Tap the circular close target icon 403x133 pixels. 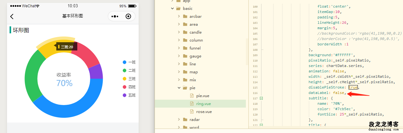click(x=129, y=17)
